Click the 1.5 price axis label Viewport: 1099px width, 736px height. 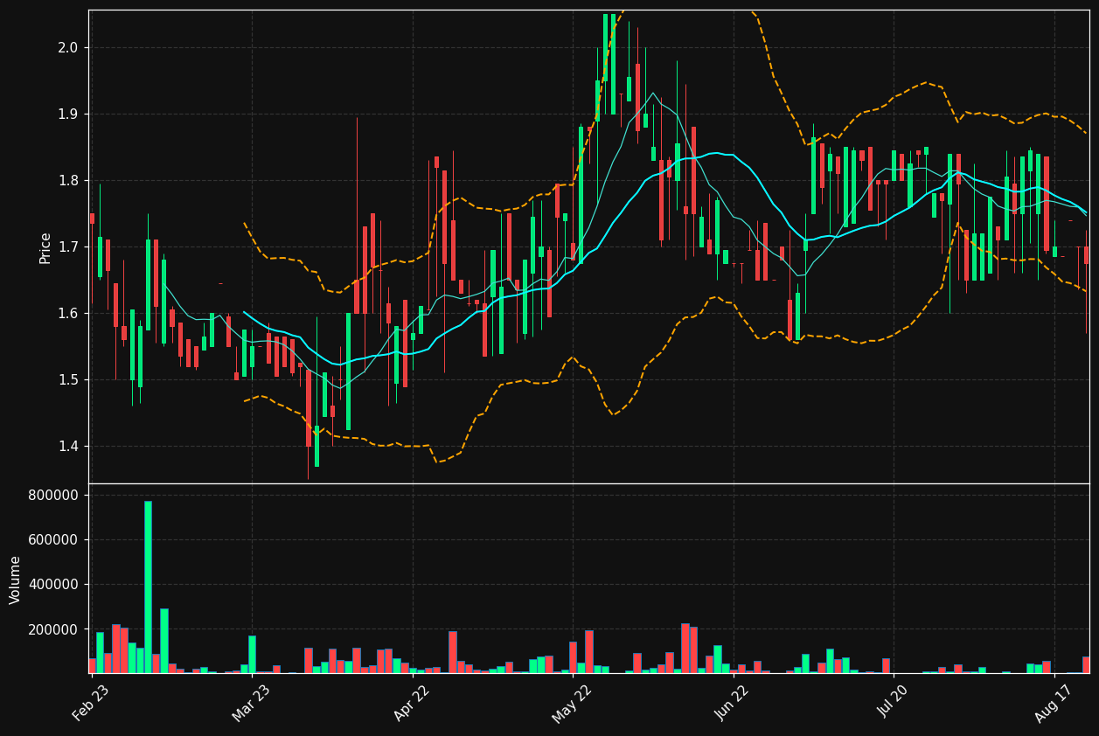click(68, 379)
